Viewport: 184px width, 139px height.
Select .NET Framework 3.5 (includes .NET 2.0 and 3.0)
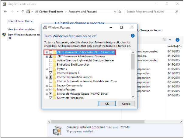click(x=85, y=52)
